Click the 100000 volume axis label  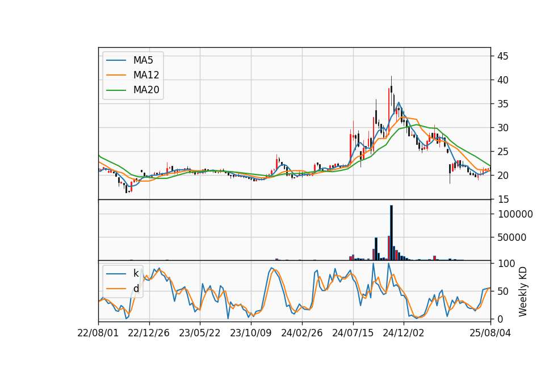tap(515, 214)
